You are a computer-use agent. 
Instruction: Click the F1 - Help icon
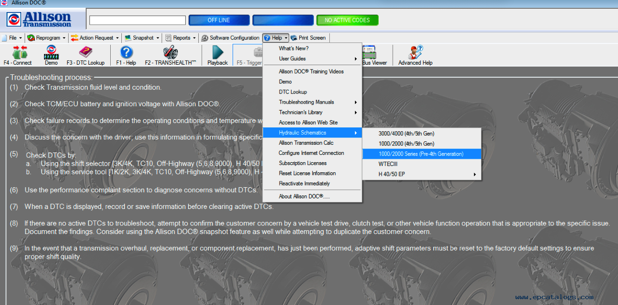pos(126,55)
